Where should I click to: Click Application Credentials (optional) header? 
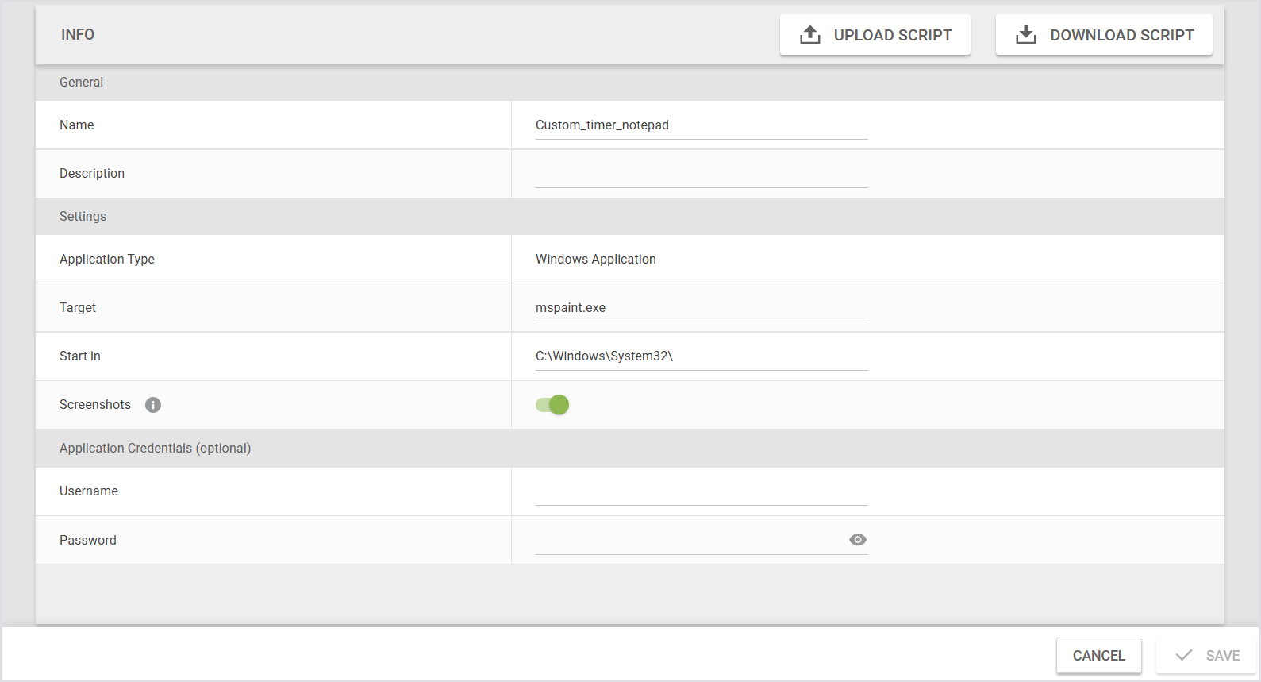click(x=155, y=449)
